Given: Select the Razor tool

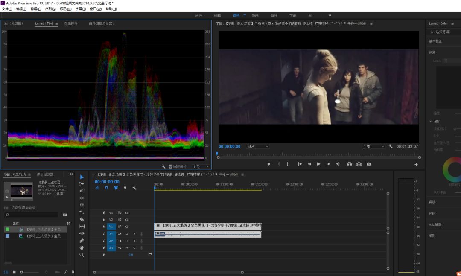Looking at the screenshot, I should tap(82, 219).
